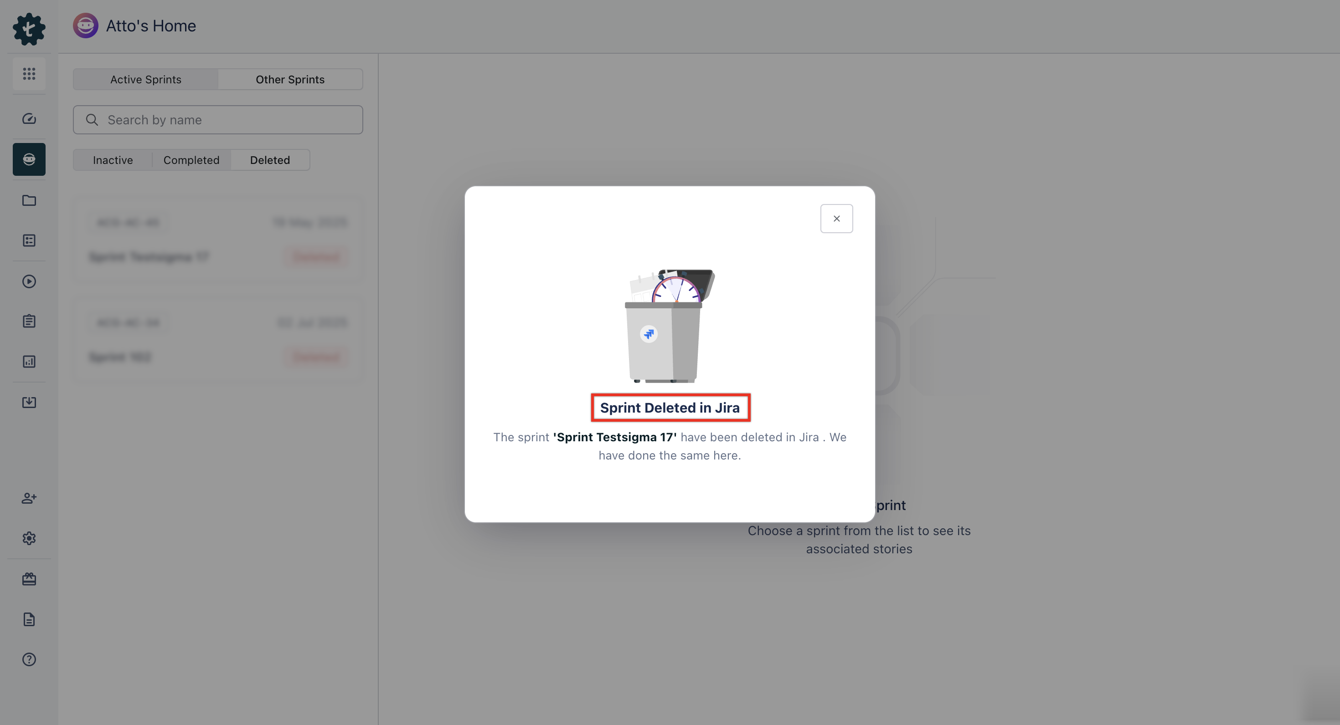
Task: Select the Other Sprints tab
Action: [290, 79]
